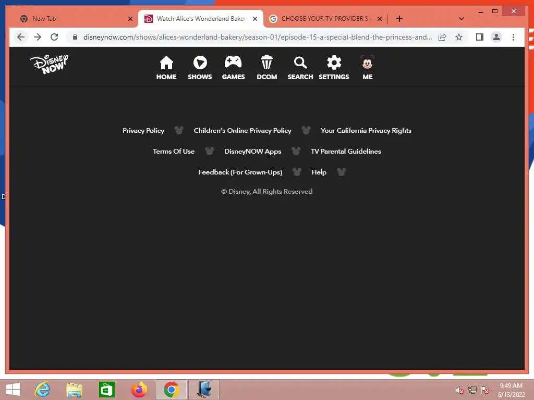Screen dimensions: 534x400
Task: Close the CHOOSE YOUR TV PROVIDER tab
Action: [x=380, y=19]
